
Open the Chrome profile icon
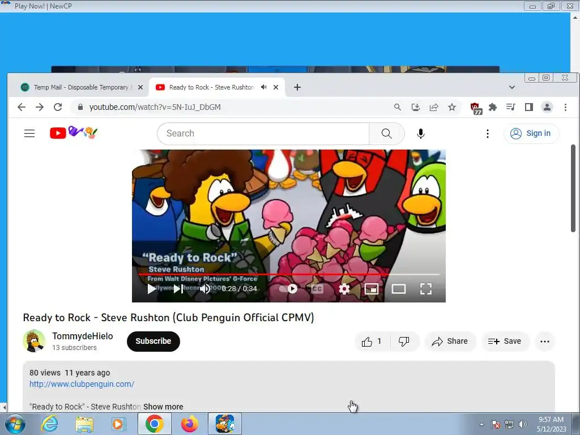click(547, 107)
